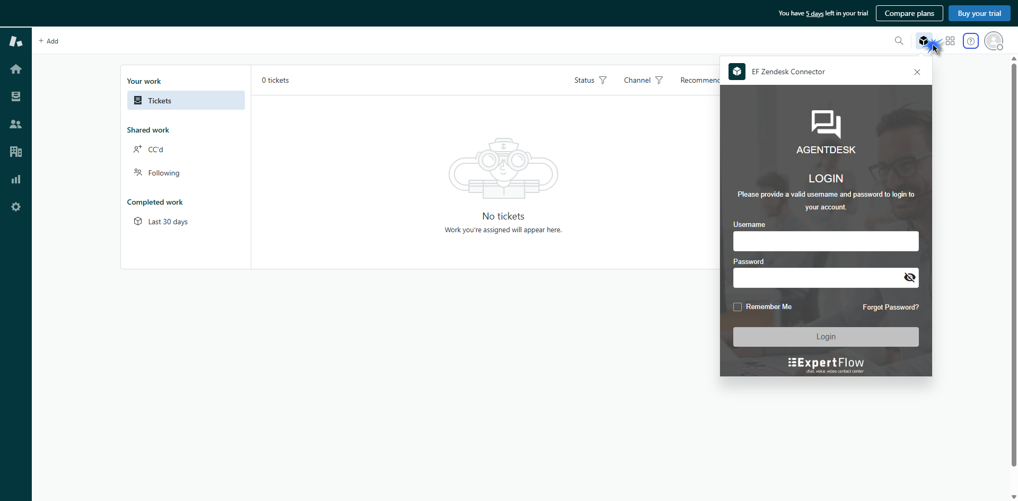This screenshot has height=501, width=1018.
Task: Close the EF Zendesk Connector panel
Action: click(x=917, y=72)
